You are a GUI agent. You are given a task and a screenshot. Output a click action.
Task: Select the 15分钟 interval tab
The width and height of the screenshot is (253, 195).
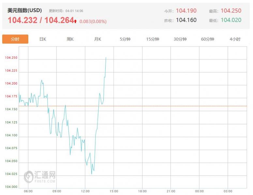[153, 39]
